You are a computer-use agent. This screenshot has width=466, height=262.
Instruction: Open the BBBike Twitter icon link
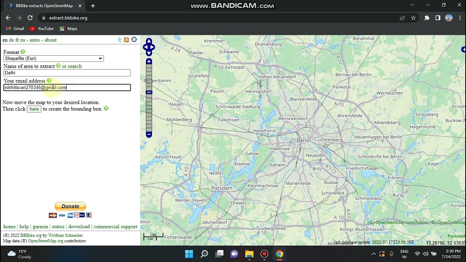click(x=120, y=40)
